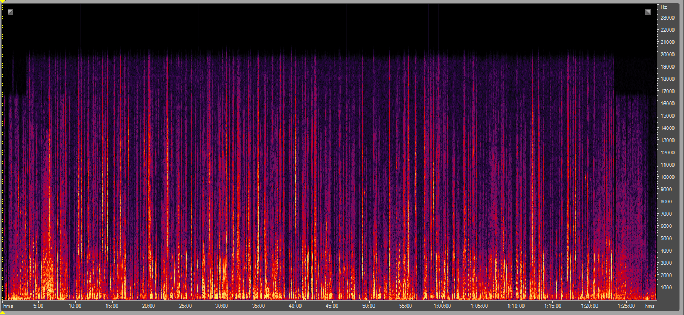
Task: Click the 1:20:00 mark on the time ruler
Action: click(589, 306)
